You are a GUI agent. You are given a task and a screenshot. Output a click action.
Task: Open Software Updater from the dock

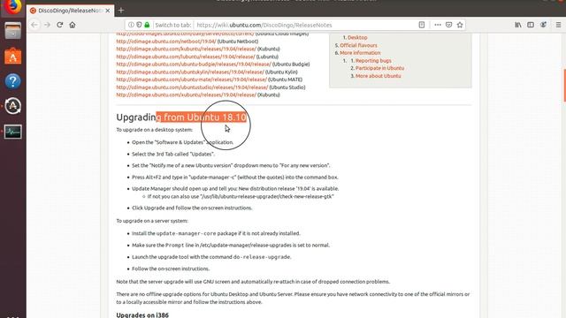click(x=12, y=106)
